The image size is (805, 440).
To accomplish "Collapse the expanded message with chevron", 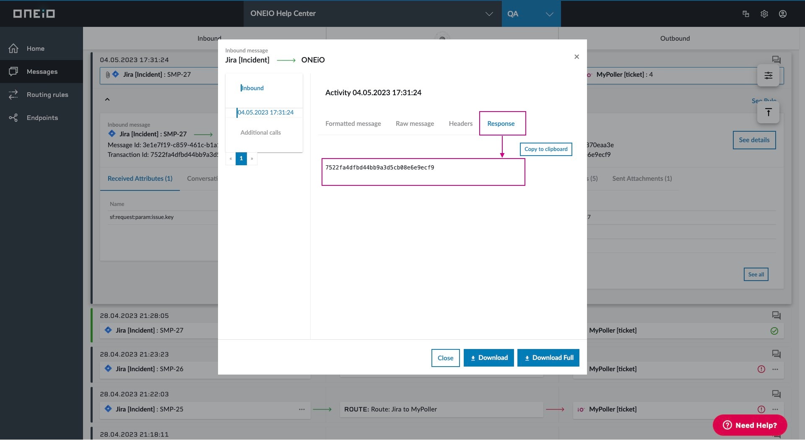I will (107, 99).
